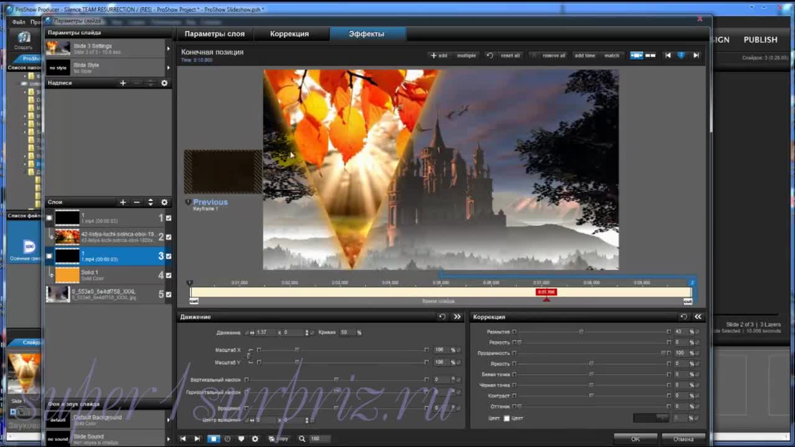Click the Размытие value field showing 43
795x447 pixels.
pos(680,332)
